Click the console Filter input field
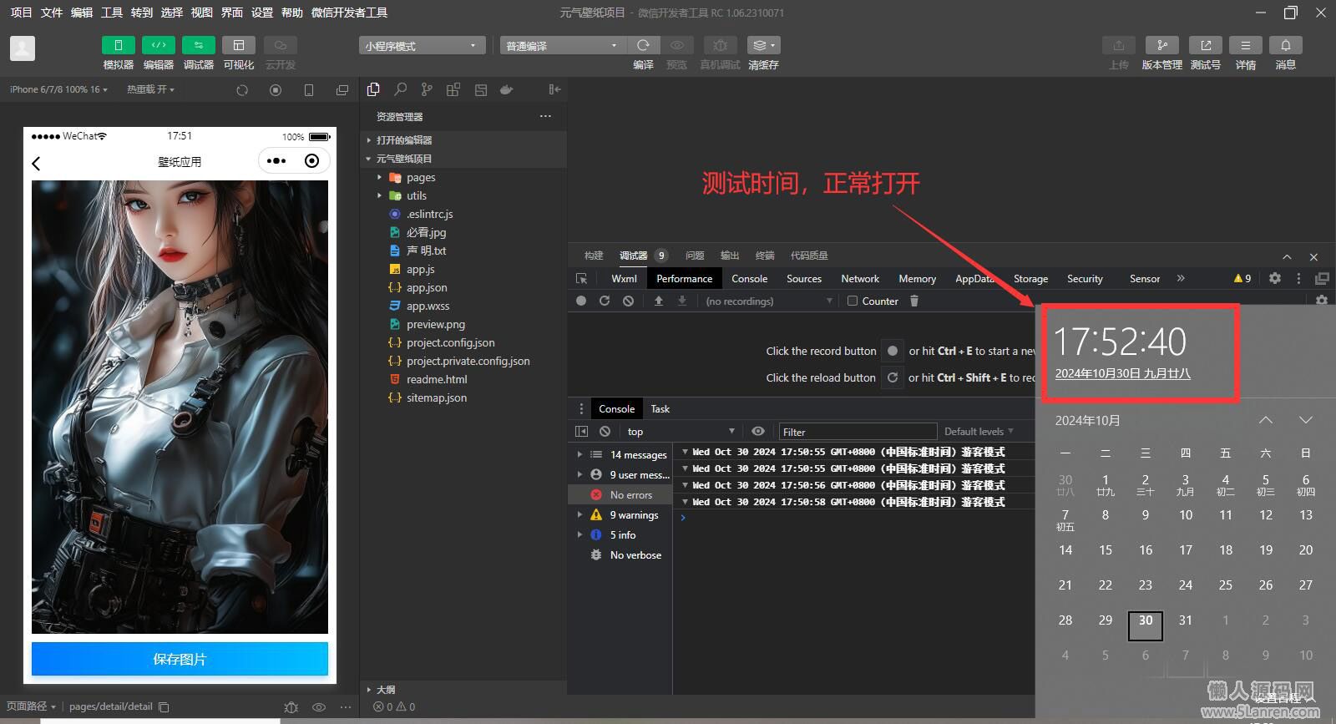This screenshot has width=1336, height=724. [857, 432]
